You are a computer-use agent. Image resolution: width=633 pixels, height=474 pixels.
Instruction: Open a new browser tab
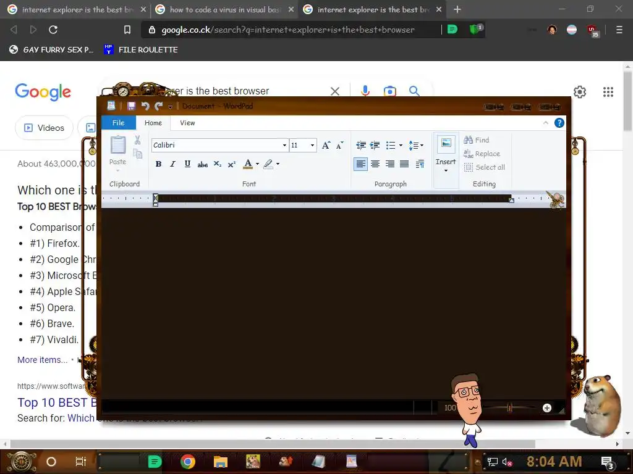pyautogui.click(x=457, y=9)
